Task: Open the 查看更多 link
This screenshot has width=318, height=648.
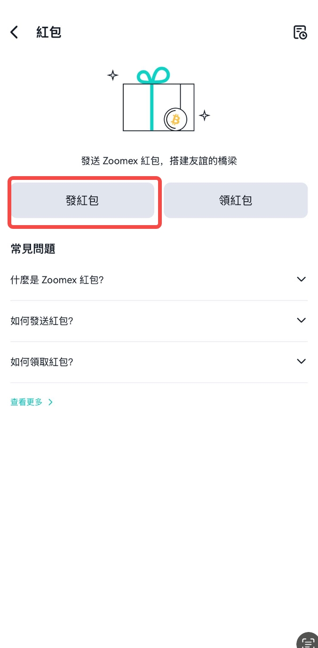Action: [x=27, y=402]
